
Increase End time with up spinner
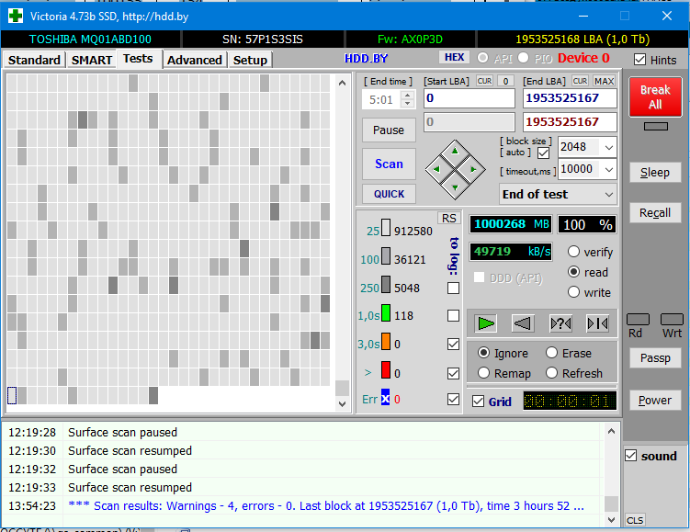[x=408, y=95]
